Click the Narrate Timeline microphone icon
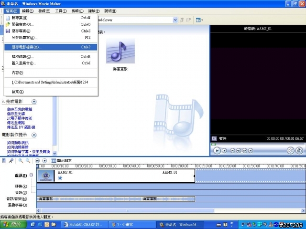306x229 pixels. pyautogui.click(x=11, y=161)
